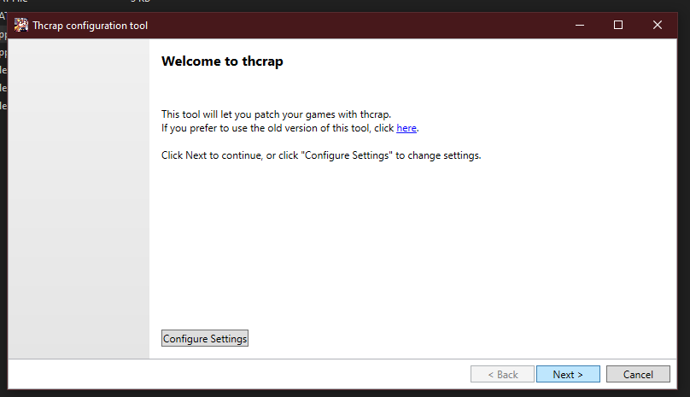Proceed with the Next button
Screen dimensions: 690x397
point(568,374)
